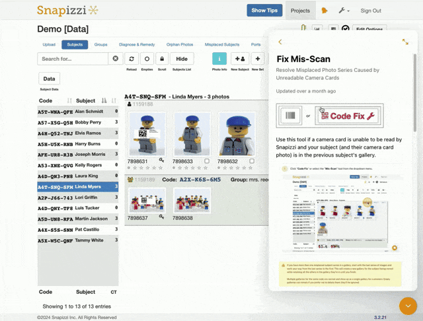The height and width of the screenshot is (321, 423).
Task: Open the orange bell notifications icon
Action: pyautogui.click(x=325, y=11)
